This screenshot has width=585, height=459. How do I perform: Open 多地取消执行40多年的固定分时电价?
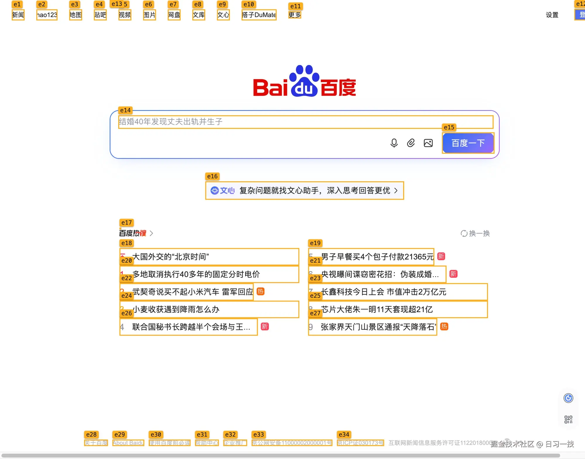(x=209, y=274)
